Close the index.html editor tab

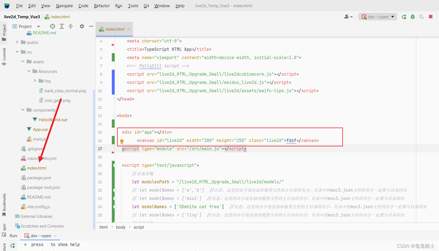129,29
